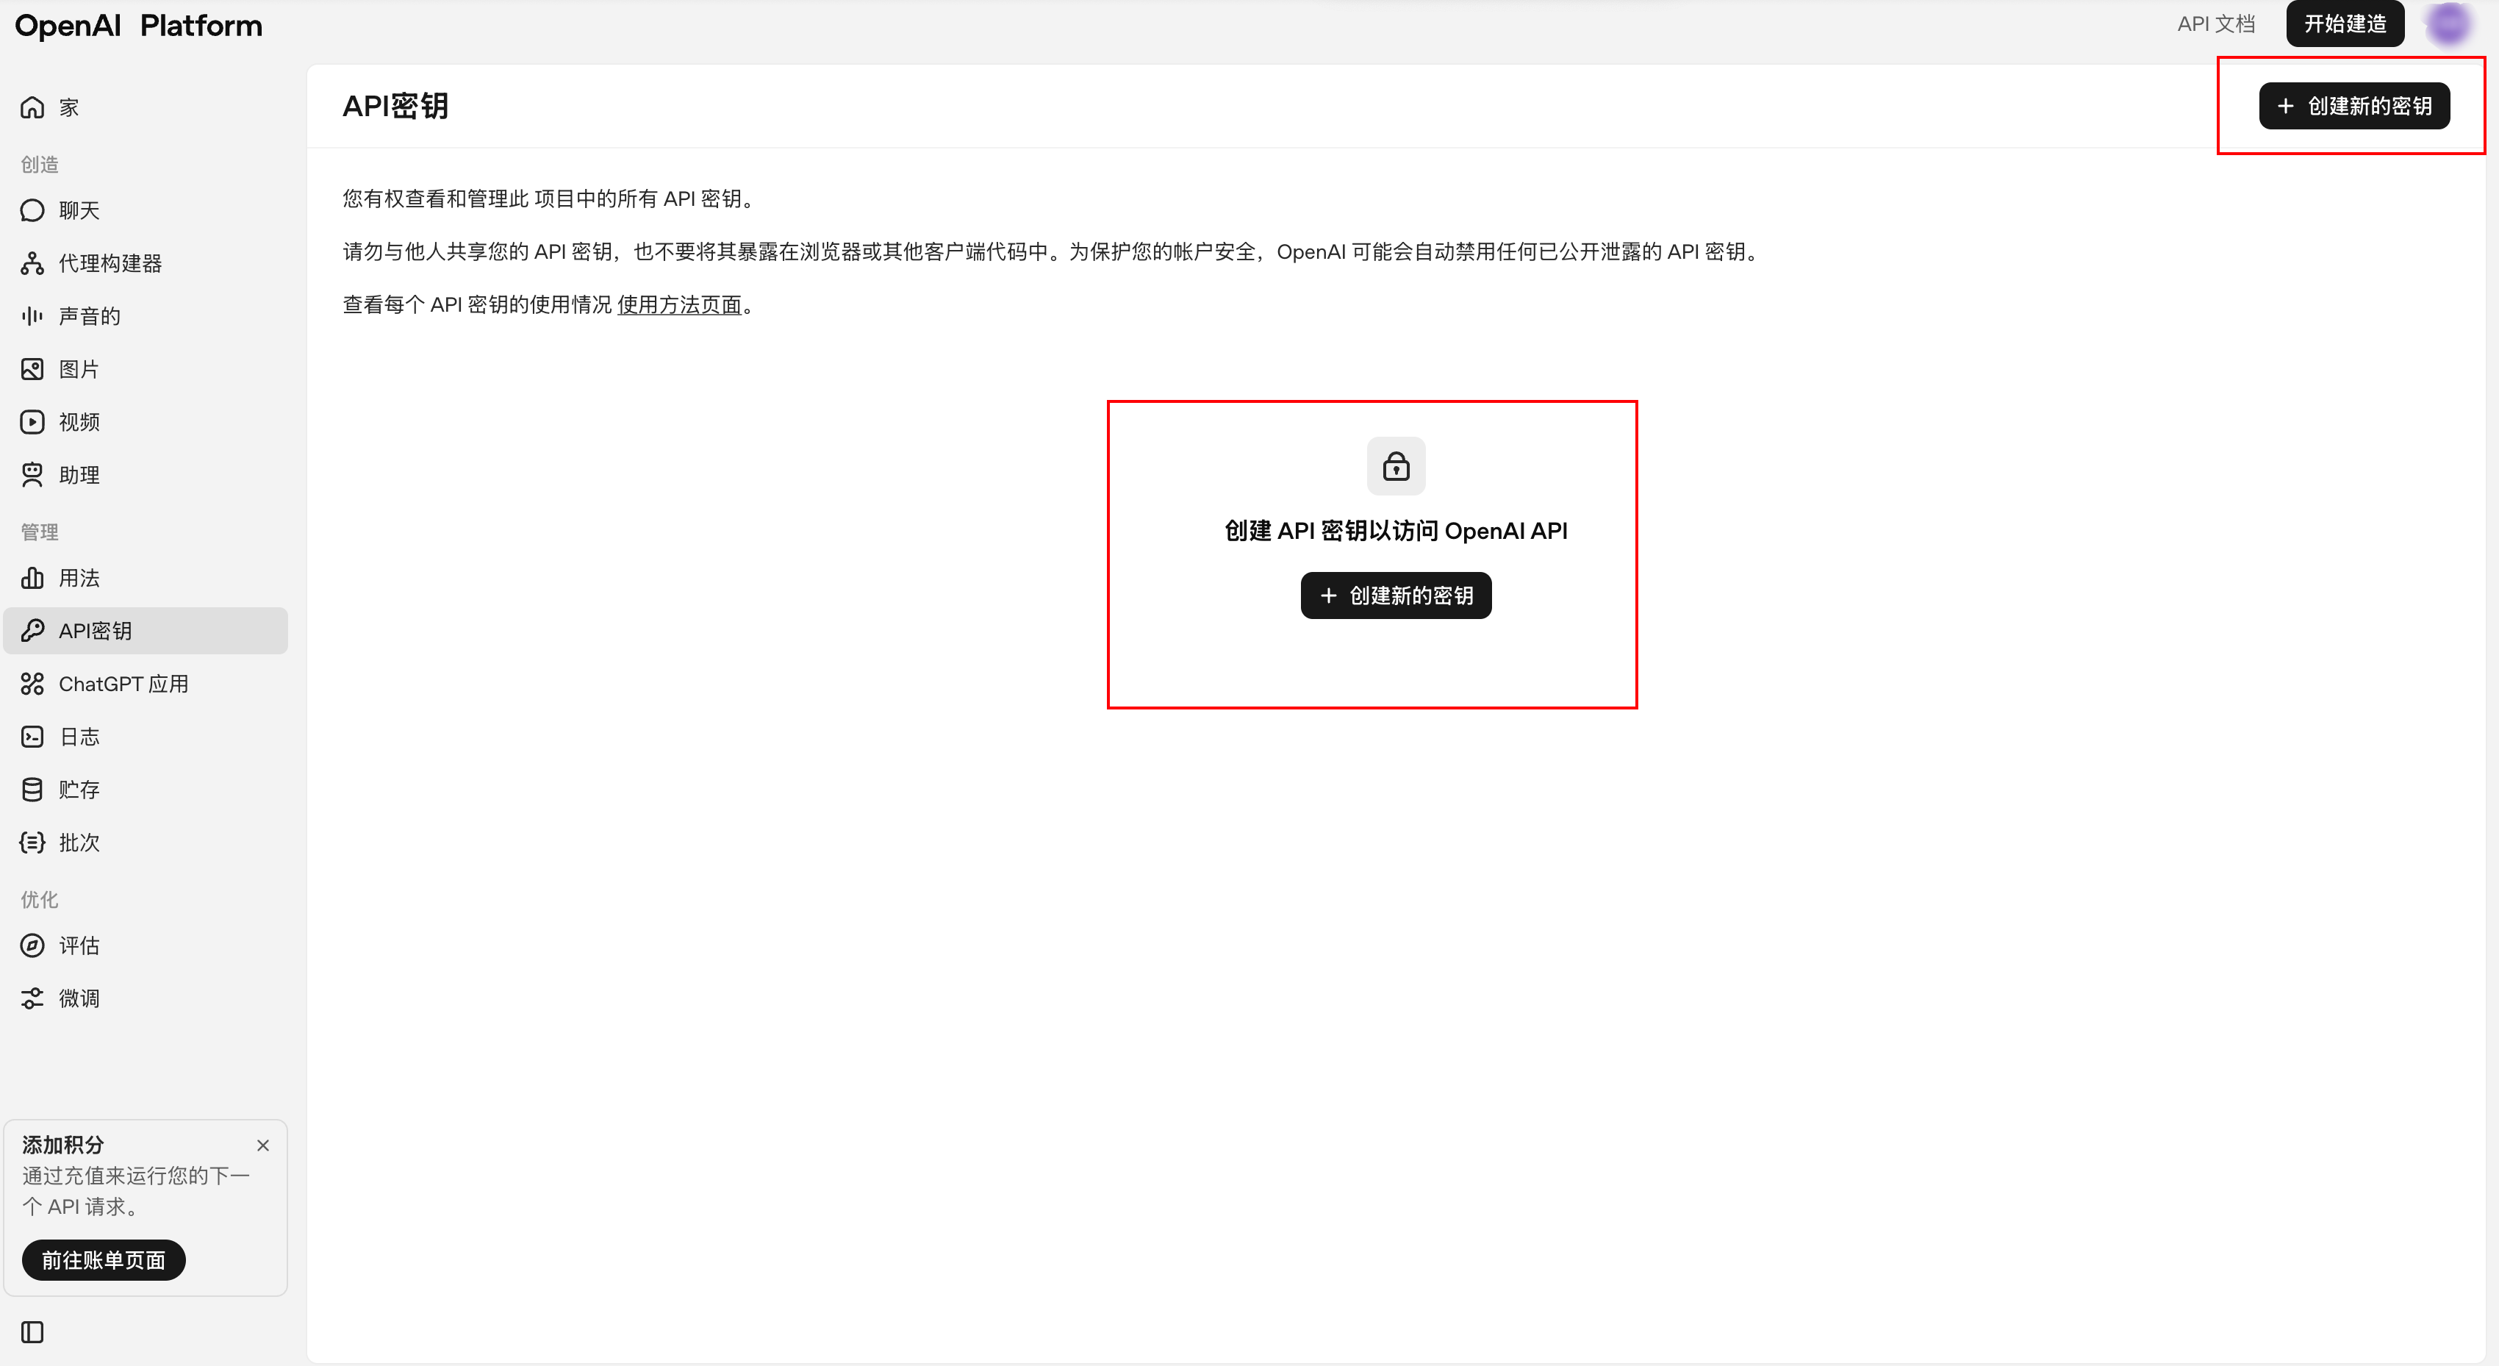
Task: Open the Usage (用法) chart icon
Action: [x=32, y=578]
